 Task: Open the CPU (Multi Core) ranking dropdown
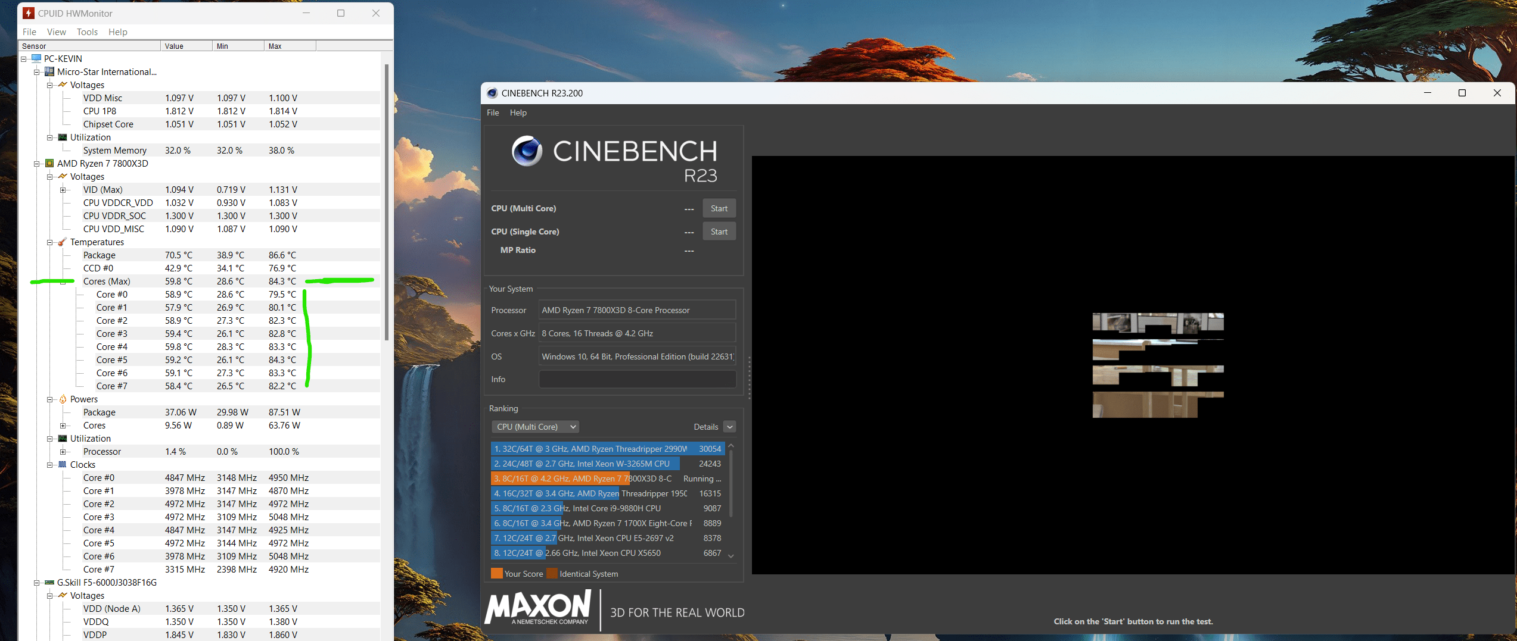pos(535,427)
